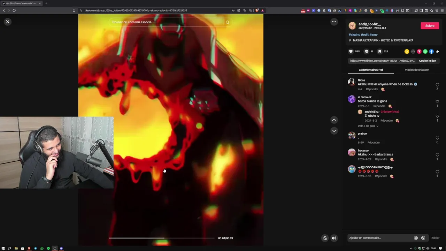Like el bicho o7's comment
The height and width of the screenshot is (251, 446).
pyautogui.click(x=437, y=102)
